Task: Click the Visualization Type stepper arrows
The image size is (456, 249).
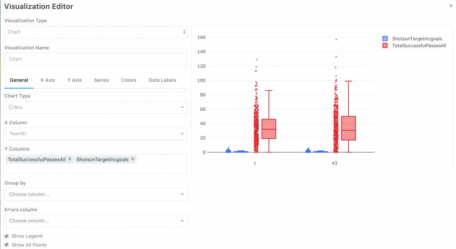Action: [184, 32]
